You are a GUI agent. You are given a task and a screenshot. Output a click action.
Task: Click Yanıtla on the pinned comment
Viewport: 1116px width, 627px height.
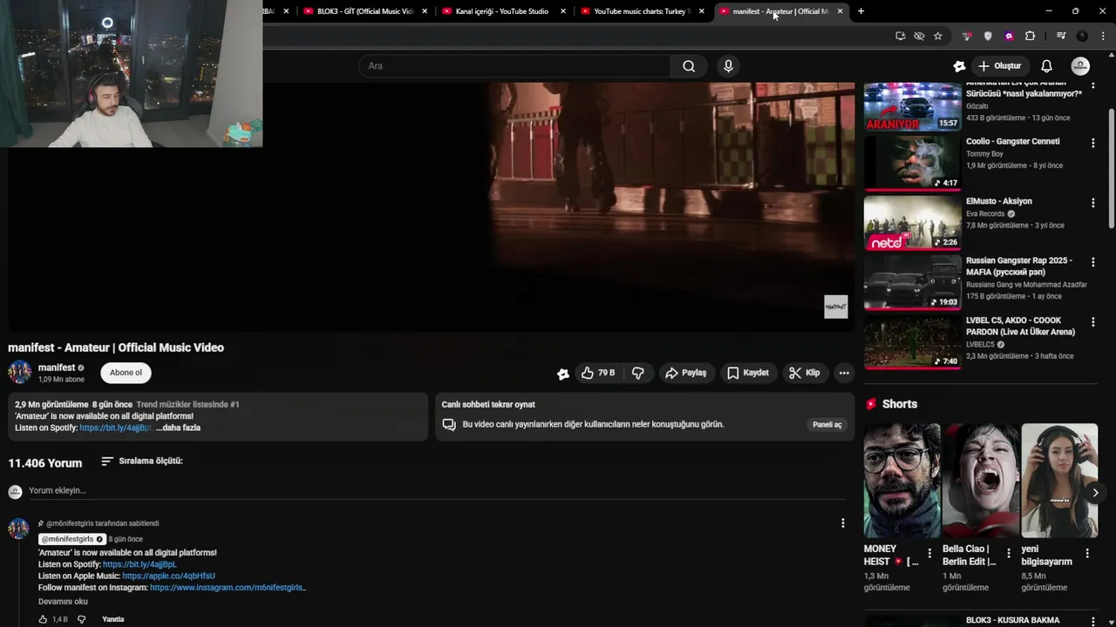point(113,619)
